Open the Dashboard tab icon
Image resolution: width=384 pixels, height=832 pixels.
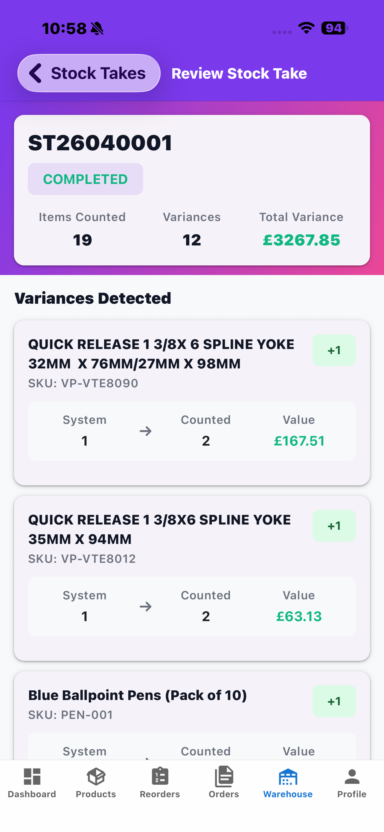pyautogui.click(x=32, y=777)
